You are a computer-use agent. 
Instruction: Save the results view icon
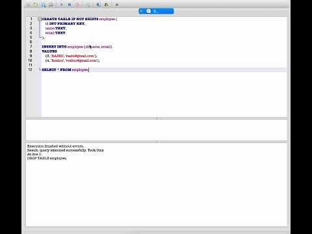pyautogui.click(x=88, y=5)
